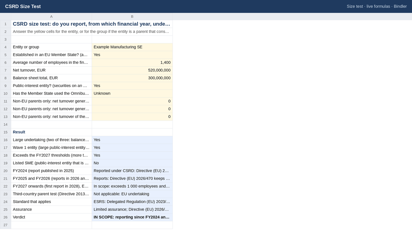
Task: Select the 'FY2027 onwards' label cell
Action: [51, 186]
